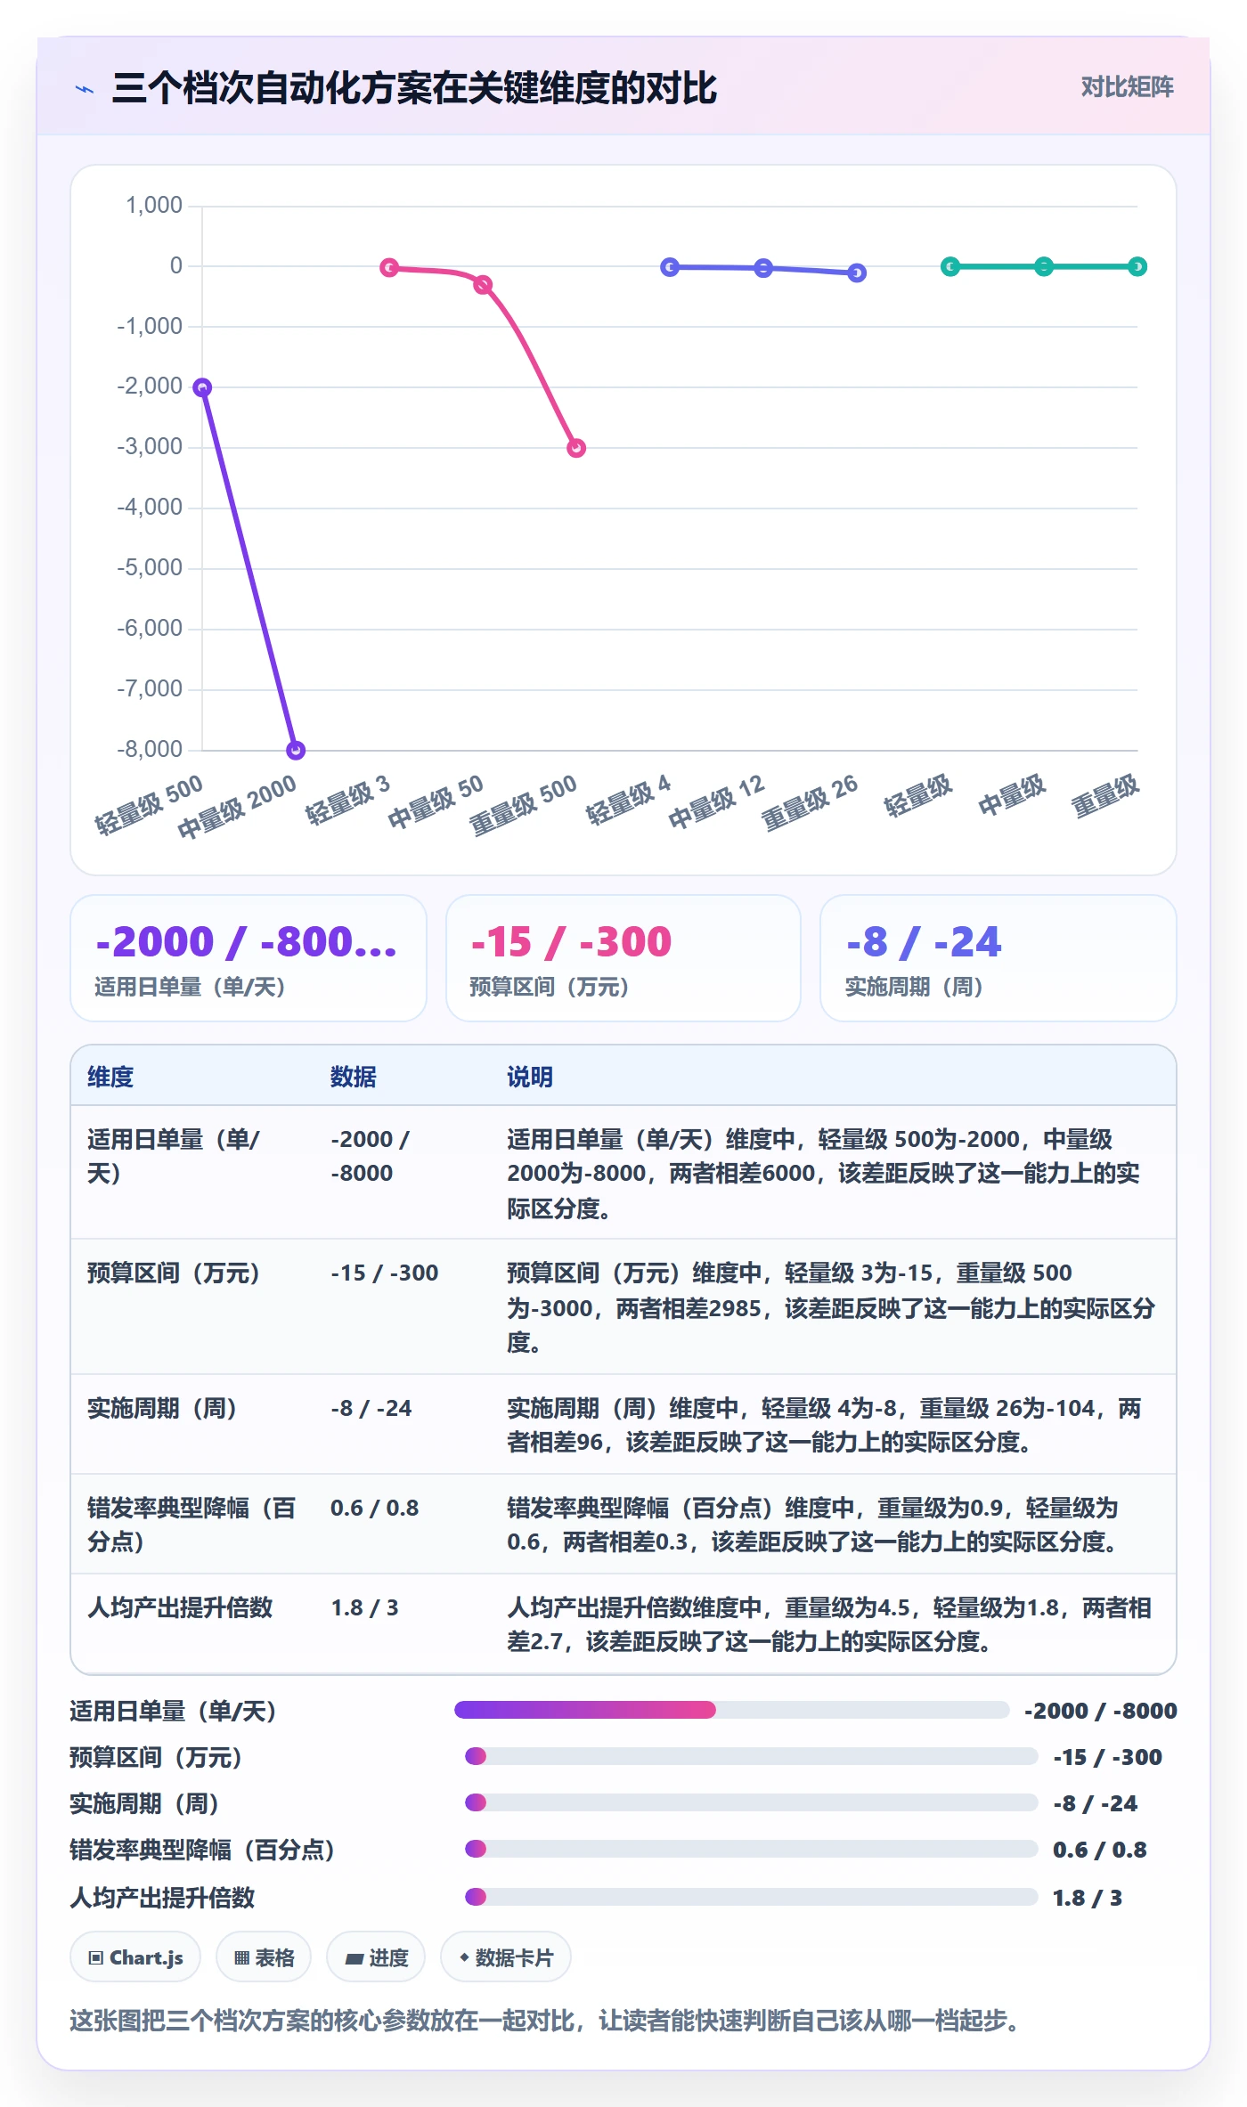Screen dimensions: 1247x2107
Task: Select the "进度" tag chip
Action: [x=376, y=1957]
